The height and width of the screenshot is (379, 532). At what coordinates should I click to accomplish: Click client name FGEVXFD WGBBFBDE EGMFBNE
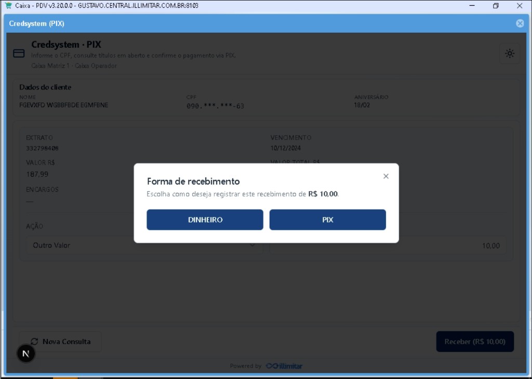64,105
